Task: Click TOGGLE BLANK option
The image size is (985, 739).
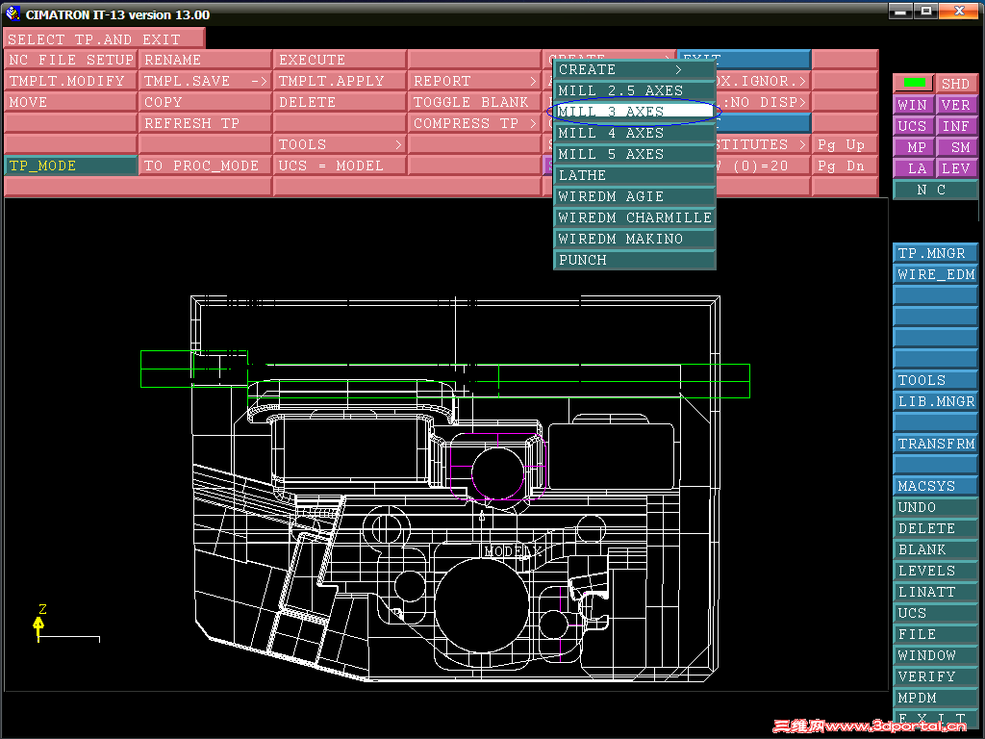Action: [474, 102]
